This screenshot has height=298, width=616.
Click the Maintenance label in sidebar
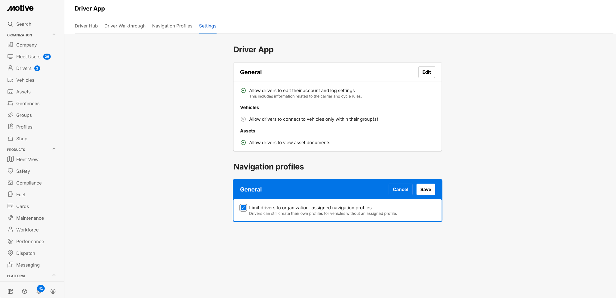[30, 218]
